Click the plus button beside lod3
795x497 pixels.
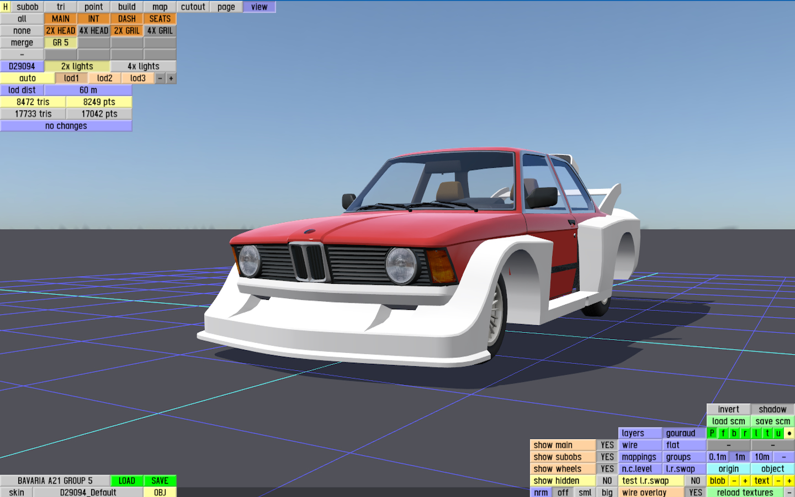click(171, 78)
